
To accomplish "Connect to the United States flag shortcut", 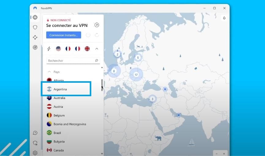I will coord(58,49).
